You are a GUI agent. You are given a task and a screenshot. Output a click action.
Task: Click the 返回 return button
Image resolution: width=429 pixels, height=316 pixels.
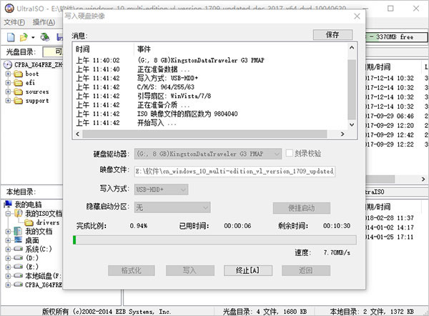point(306,270)
